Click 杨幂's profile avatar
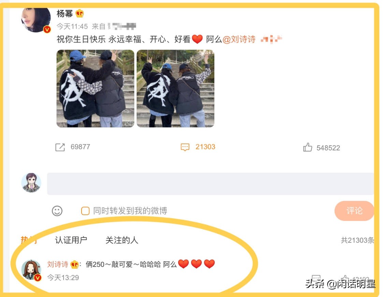Screen dimensions: 384x297 pyautogui.click(x=36, y=19)
